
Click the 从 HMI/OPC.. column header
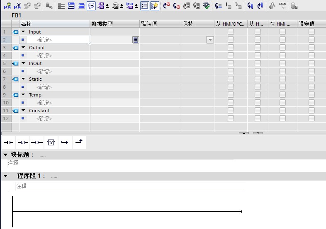[231, 24]
